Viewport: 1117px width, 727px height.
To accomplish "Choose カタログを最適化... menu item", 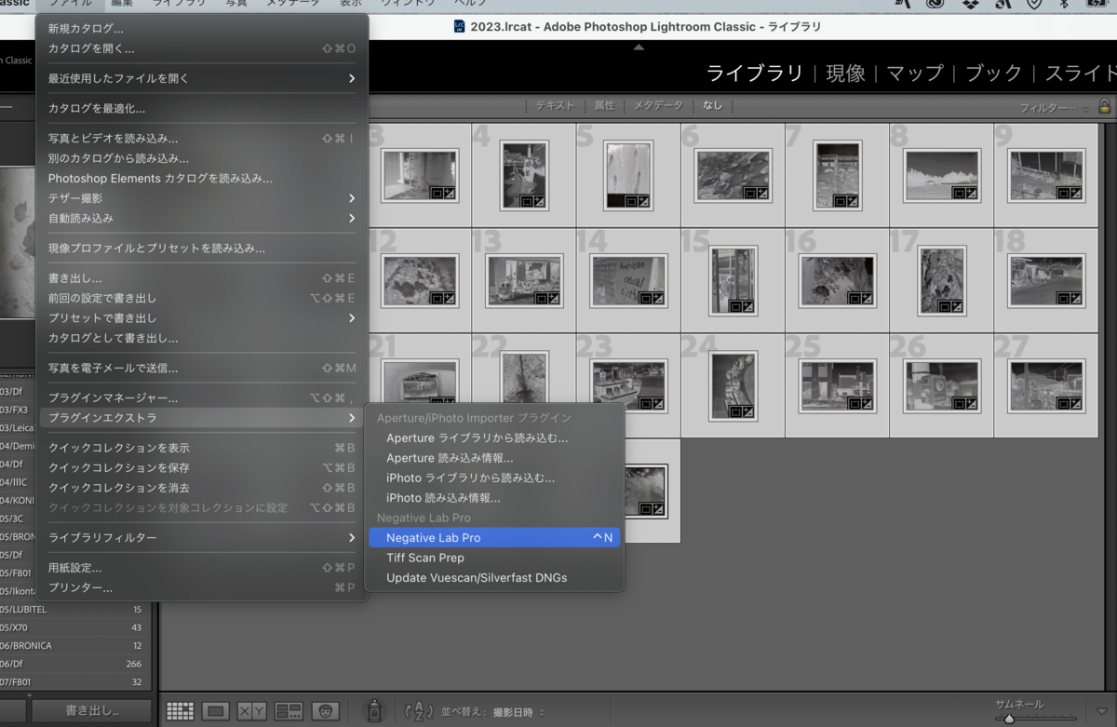I will click(202, 109).
